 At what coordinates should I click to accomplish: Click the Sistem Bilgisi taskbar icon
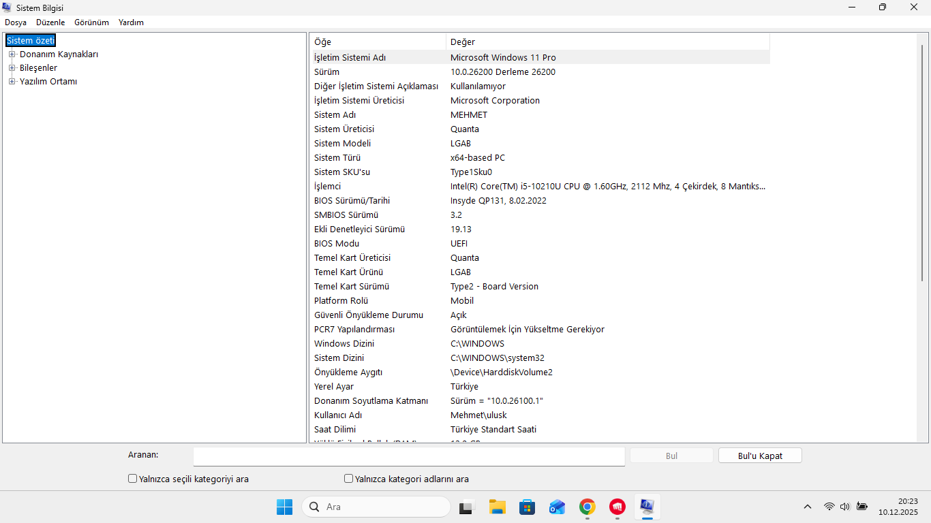[x=647, y=507]
